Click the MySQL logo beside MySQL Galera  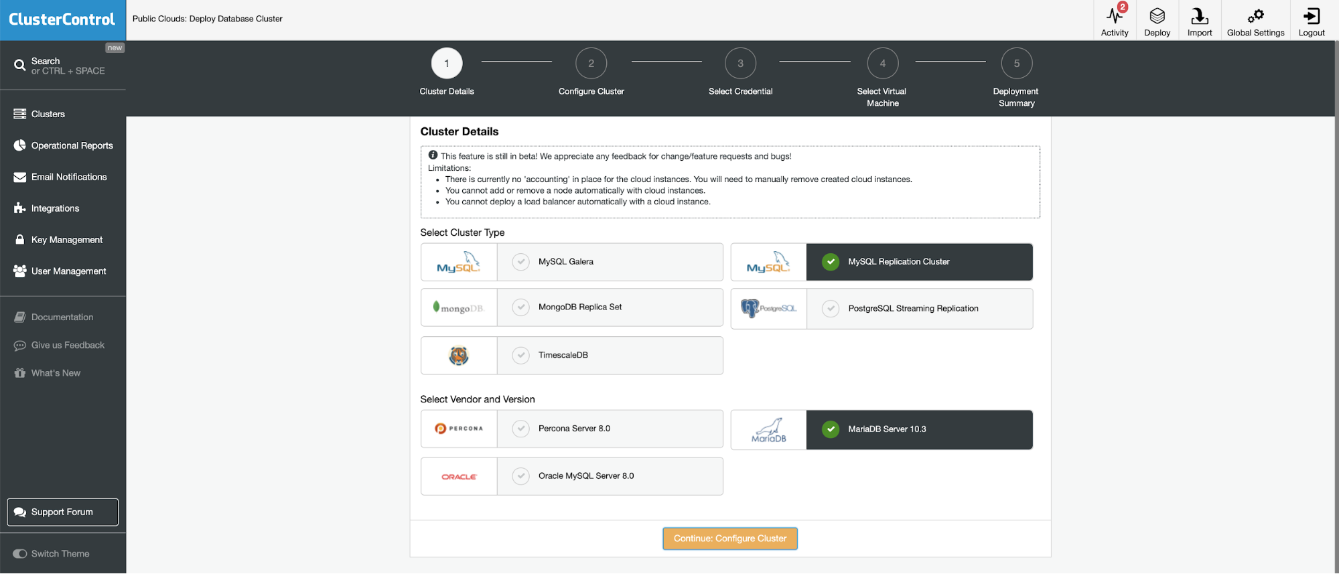coord(459,262)
